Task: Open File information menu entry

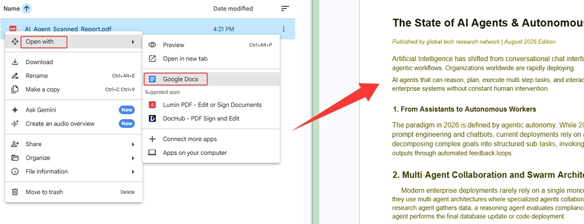Action: point(74,171)
